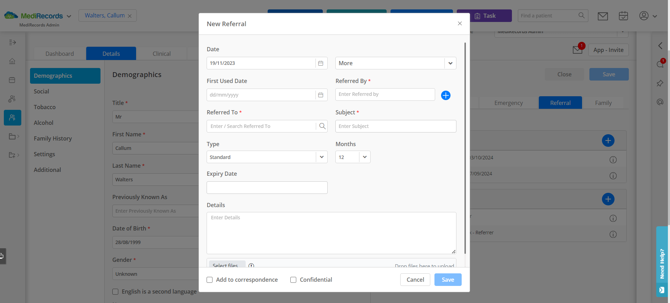This screenshot has width=670, height=303.
Task: Click the file upload info icon
Action: pos(251,265)
